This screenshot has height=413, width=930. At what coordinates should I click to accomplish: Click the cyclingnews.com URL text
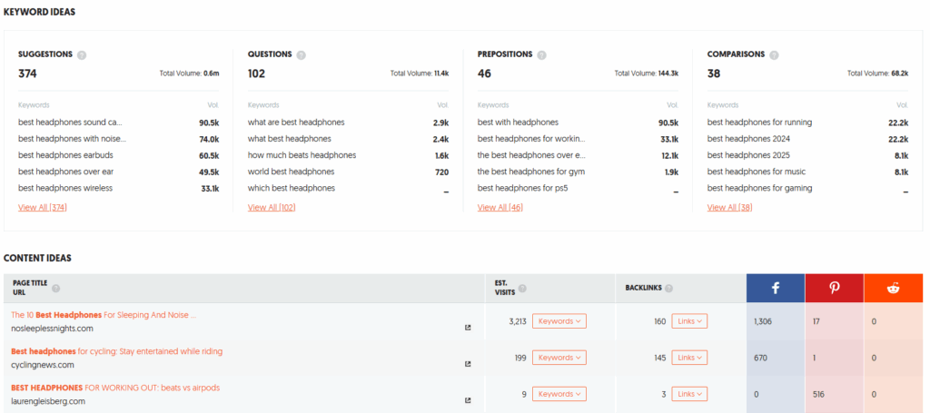(43, 365)
